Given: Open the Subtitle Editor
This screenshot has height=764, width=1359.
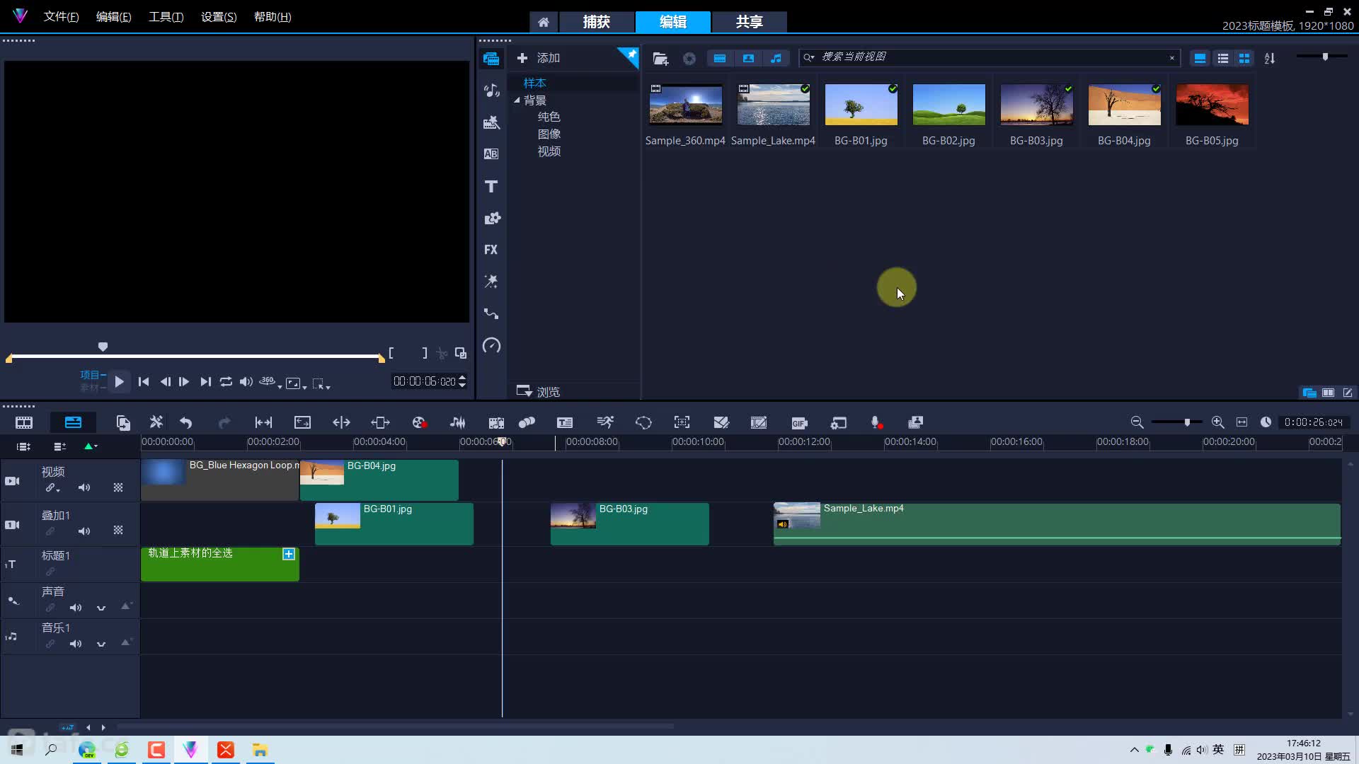Looking at the screenshot, I should (565, 422).
